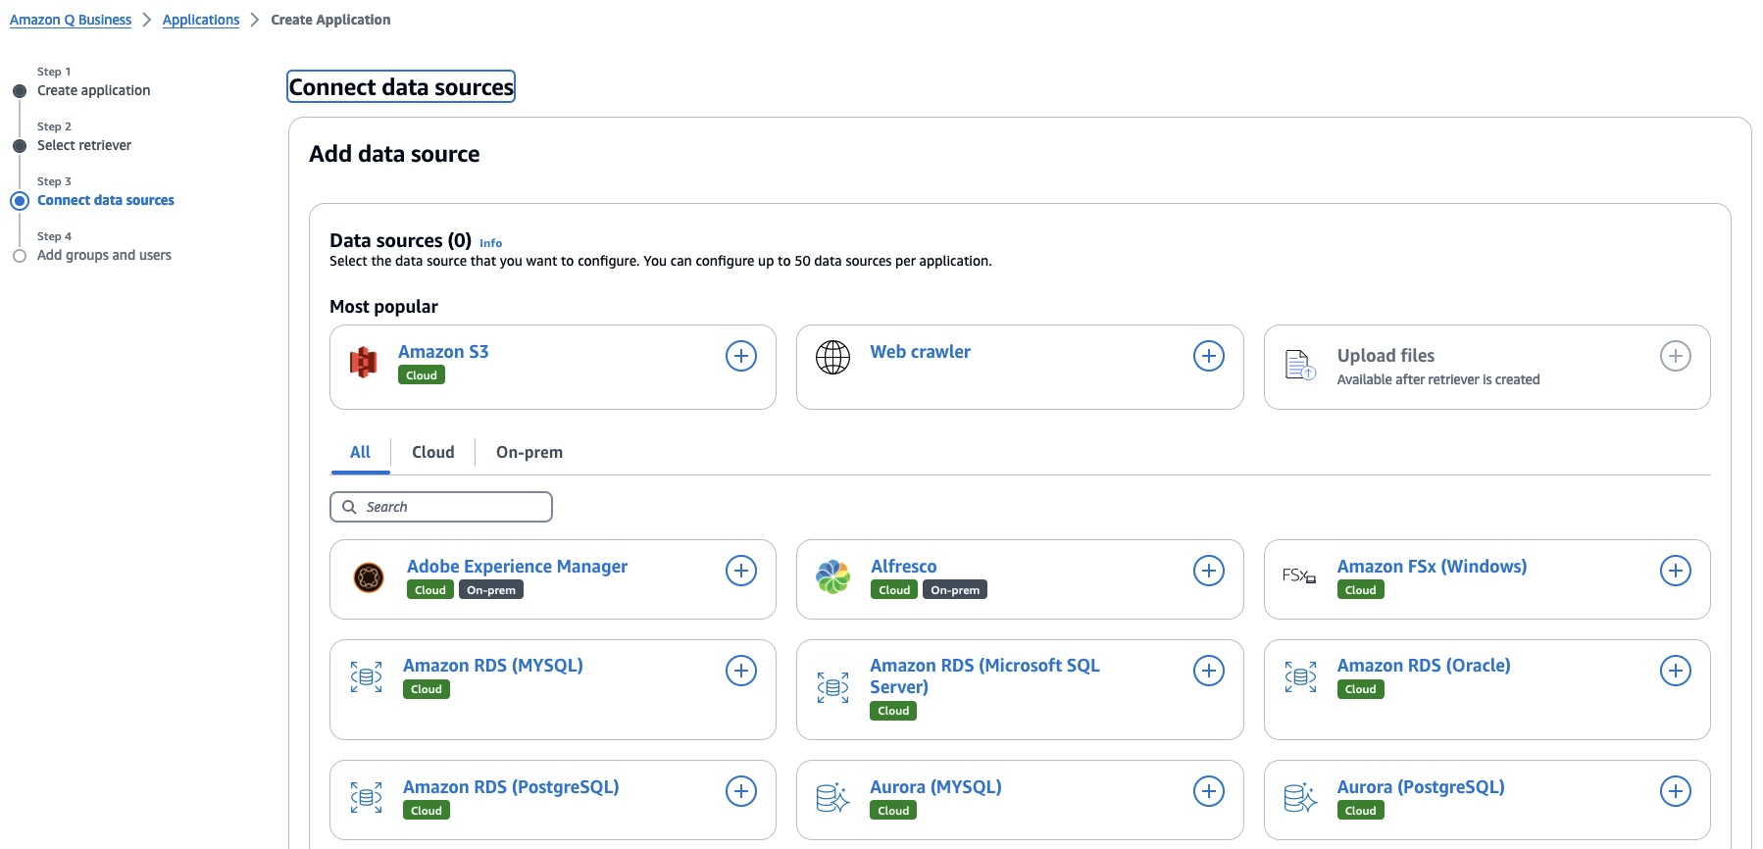The image size is (1763, 849).
Task: Add Amazon FSx (Windows) plus icon
Action: click(1676, 571)
